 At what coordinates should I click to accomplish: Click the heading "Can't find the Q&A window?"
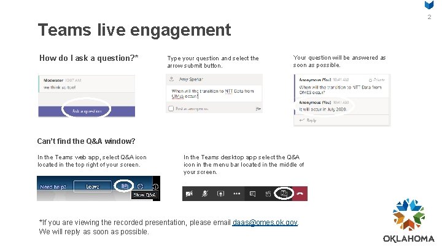click(x=86, y=141)
